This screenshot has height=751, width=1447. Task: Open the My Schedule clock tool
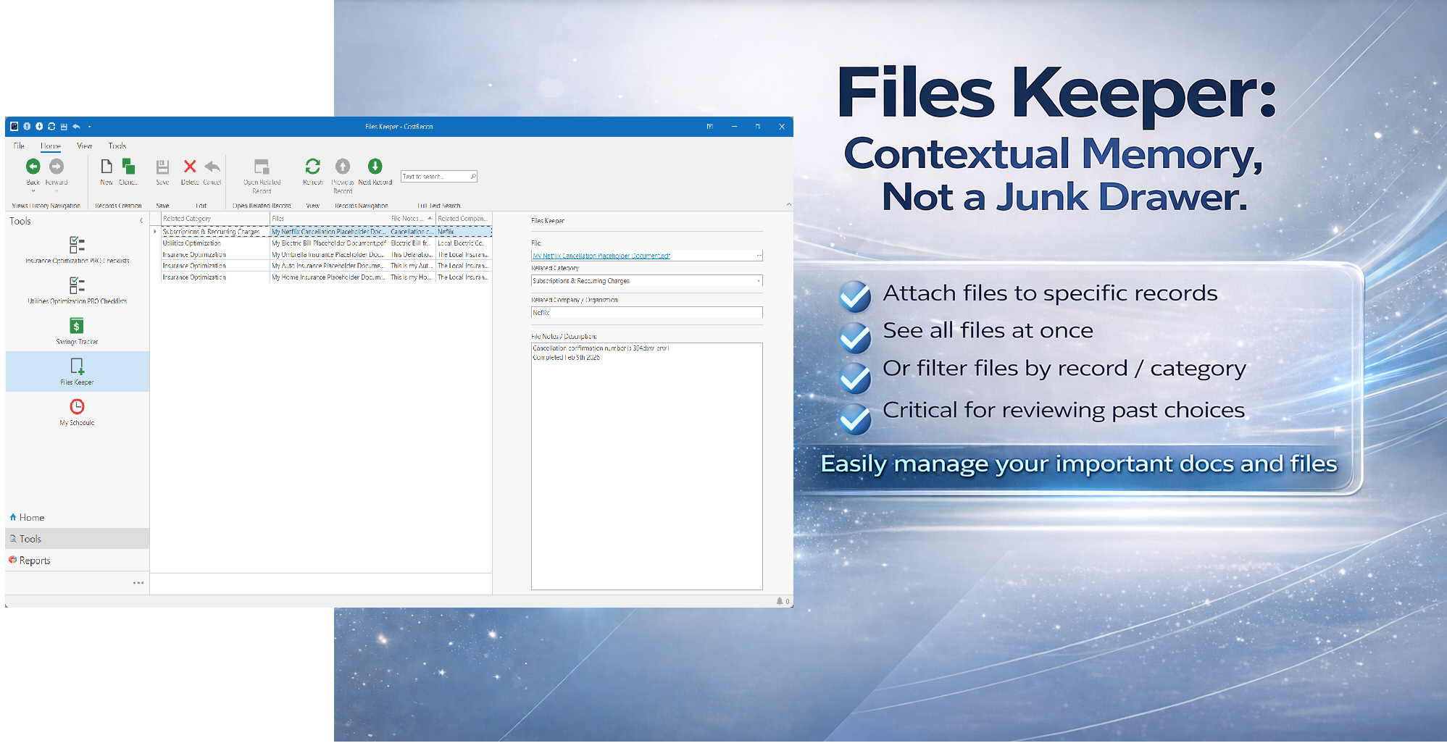coord(77,407)
